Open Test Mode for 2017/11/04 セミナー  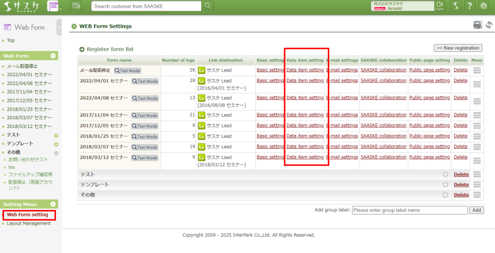[x=145, y=115]
